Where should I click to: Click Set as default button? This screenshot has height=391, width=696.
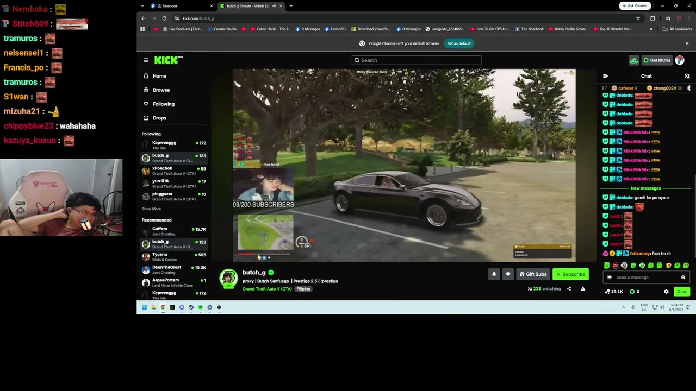(459, 43)
